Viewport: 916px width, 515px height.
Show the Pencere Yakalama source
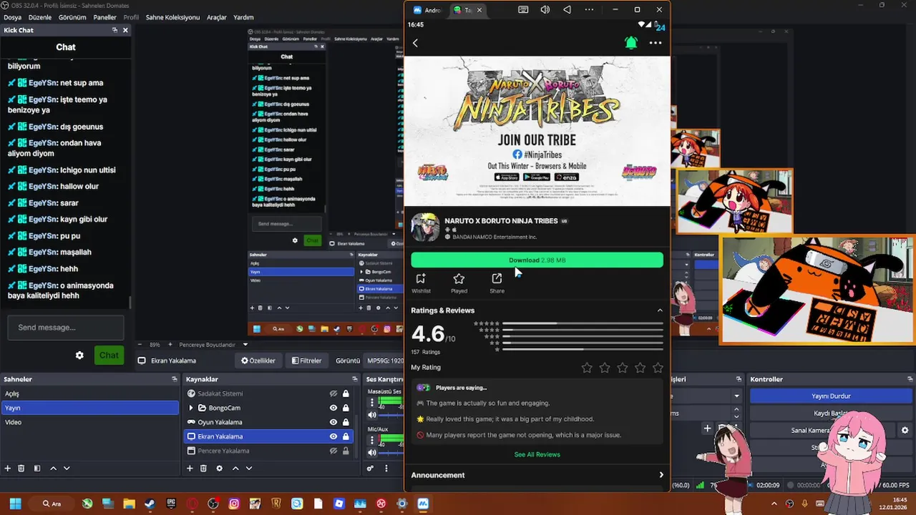pos(333,451)
